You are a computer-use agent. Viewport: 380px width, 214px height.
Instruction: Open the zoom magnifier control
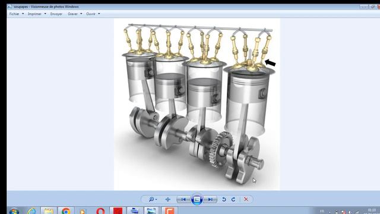[153, 199]
